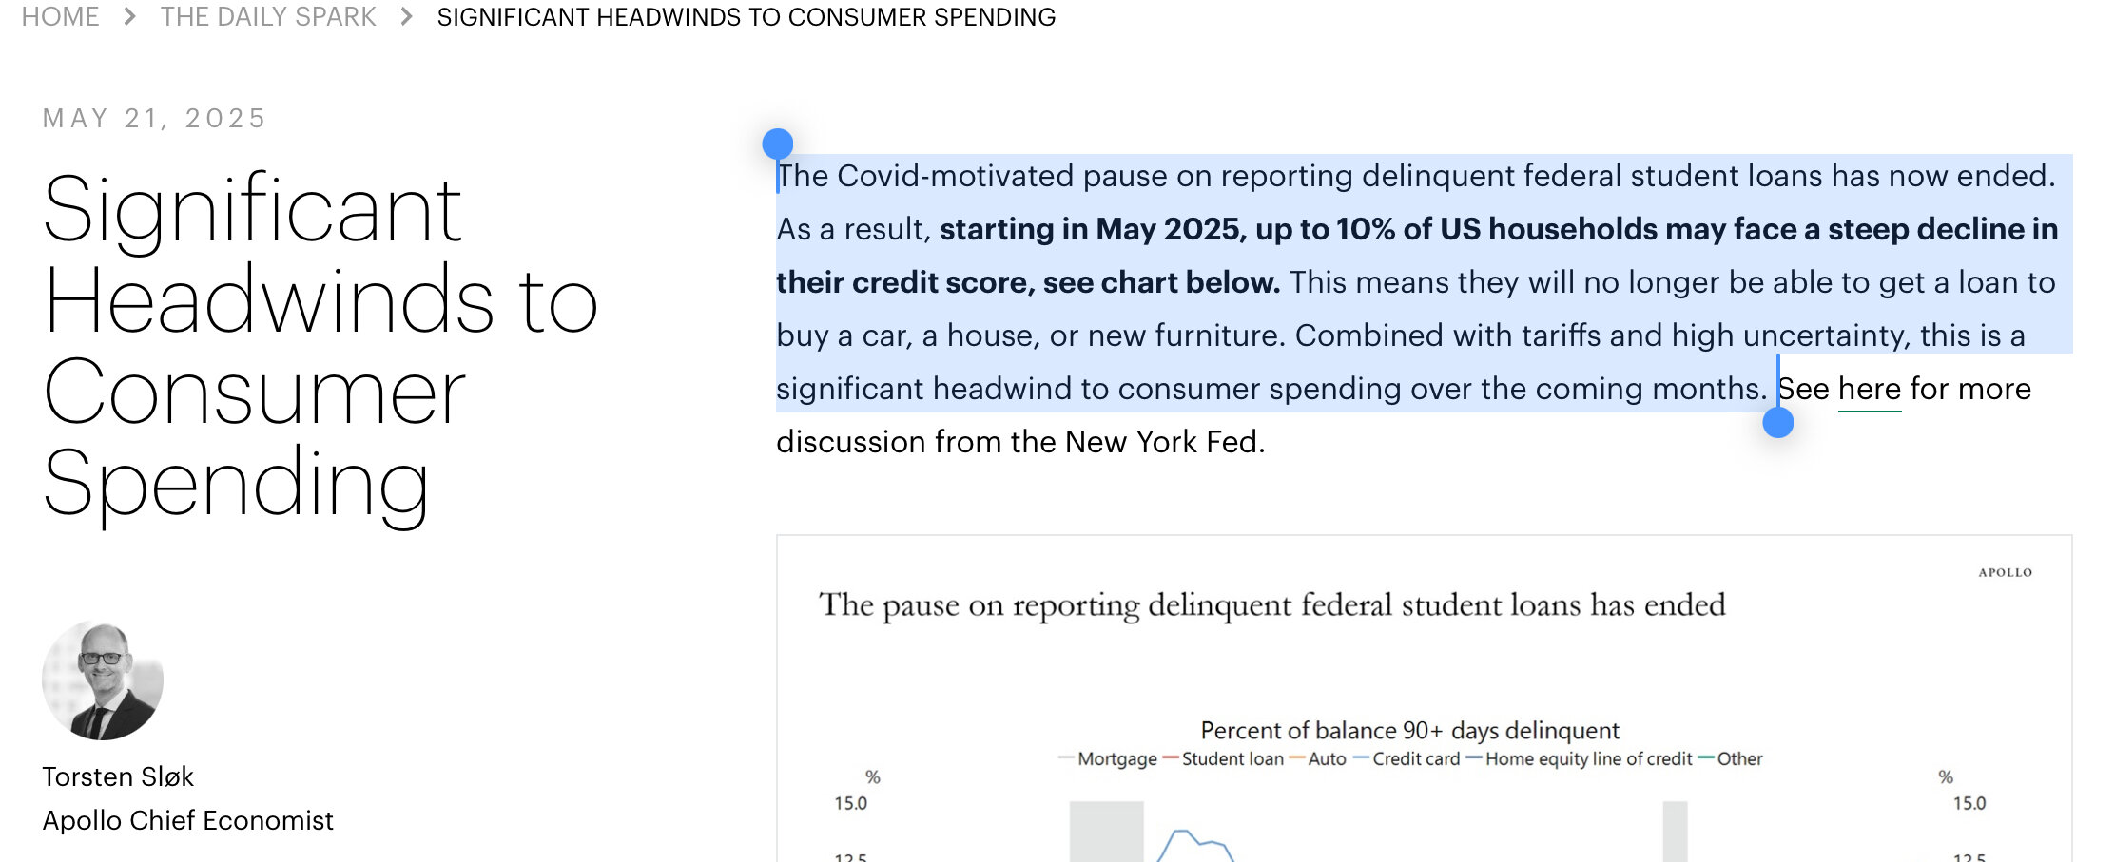2115x862 pixels.
Task: Open the HOME breadcrumb link
Action: [60, 17]
